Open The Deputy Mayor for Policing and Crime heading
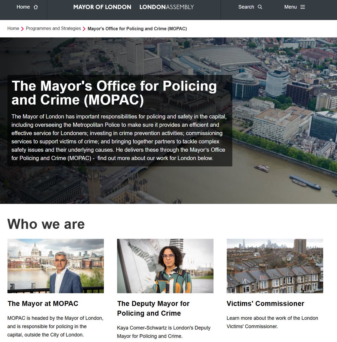337x342 pixels. tap(153, 308)
